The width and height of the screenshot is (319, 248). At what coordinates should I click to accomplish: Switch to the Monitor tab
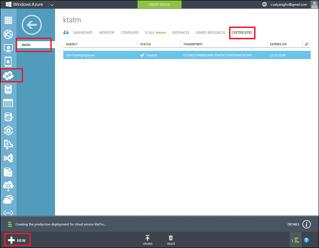pos(107,32)
